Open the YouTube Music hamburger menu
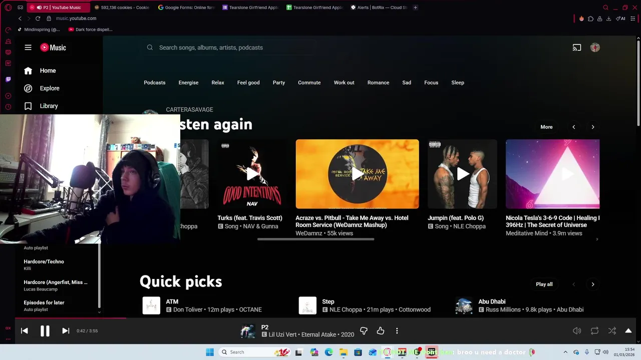The image size is (641, 360). click(28, 47)
